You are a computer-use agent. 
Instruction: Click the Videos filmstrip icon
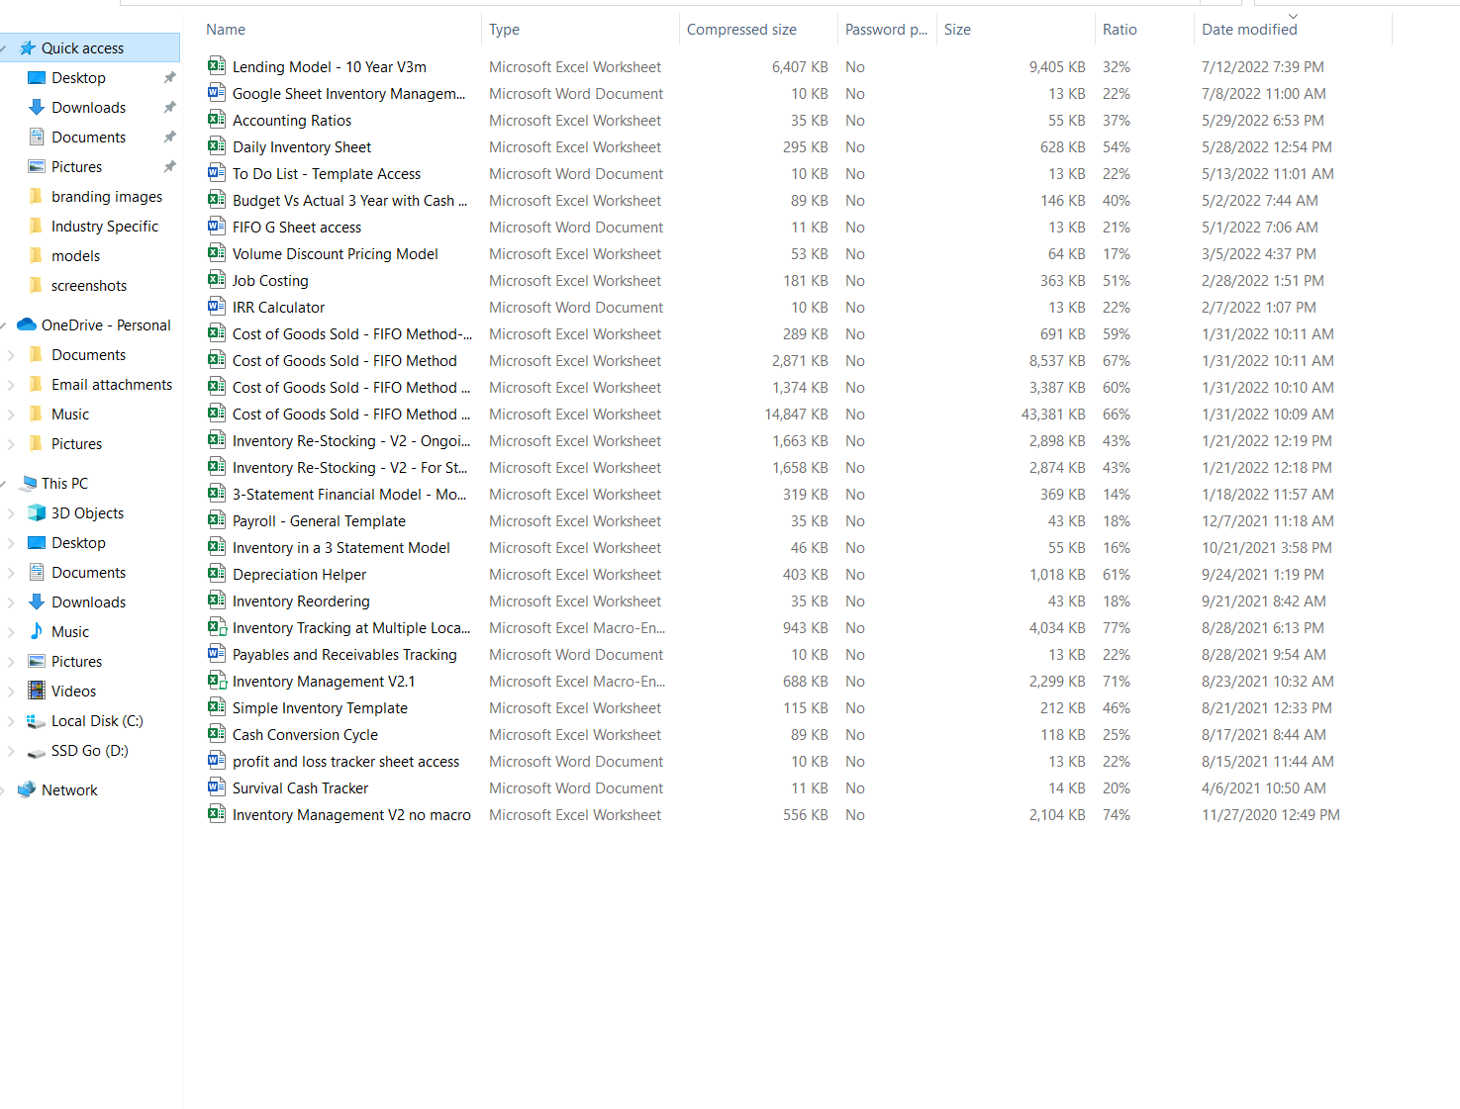click(x=37, y=691)
